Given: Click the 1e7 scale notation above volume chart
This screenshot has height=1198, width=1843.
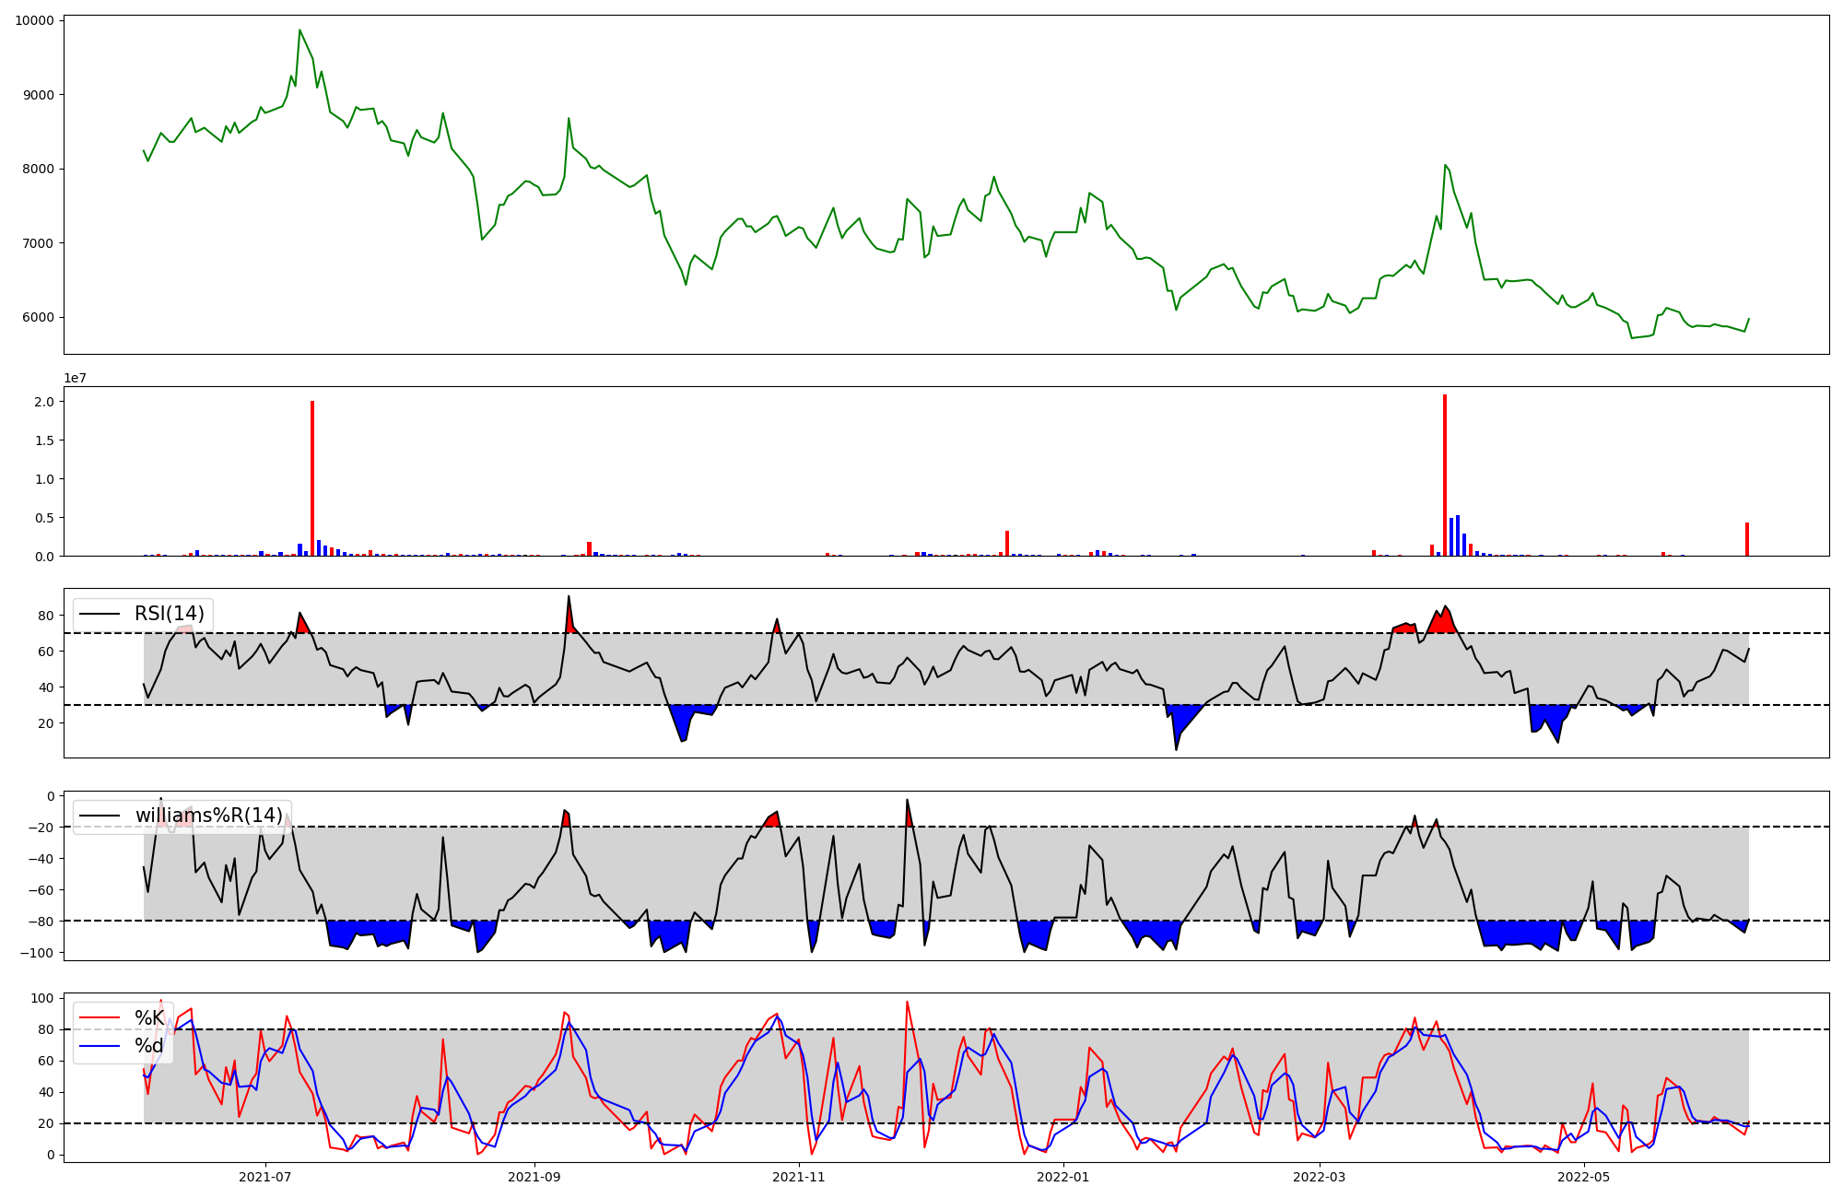Looking at the screenshot, I should pyautogui.click(x=75, y=378).
